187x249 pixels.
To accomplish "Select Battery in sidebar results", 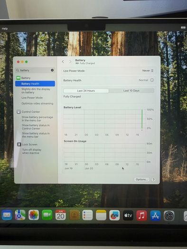I will tap(26, 78).
